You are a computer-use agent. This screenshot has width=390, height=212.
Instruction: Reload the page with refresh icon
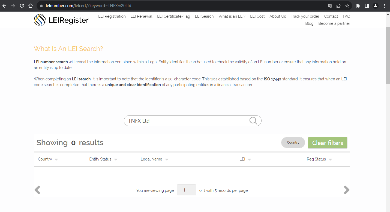tap(22, 6)
